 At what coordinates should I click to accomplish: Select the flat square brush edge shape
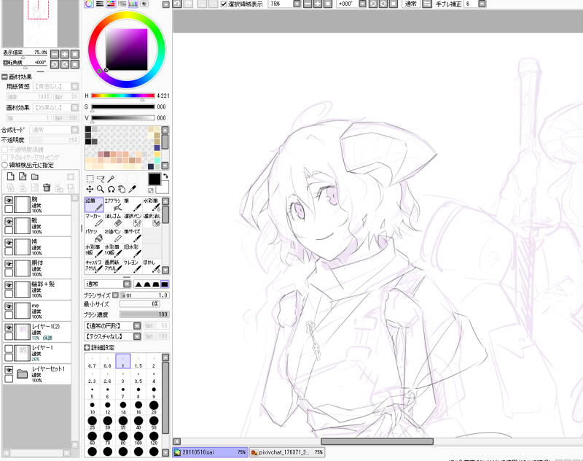[x=165, y=284]
